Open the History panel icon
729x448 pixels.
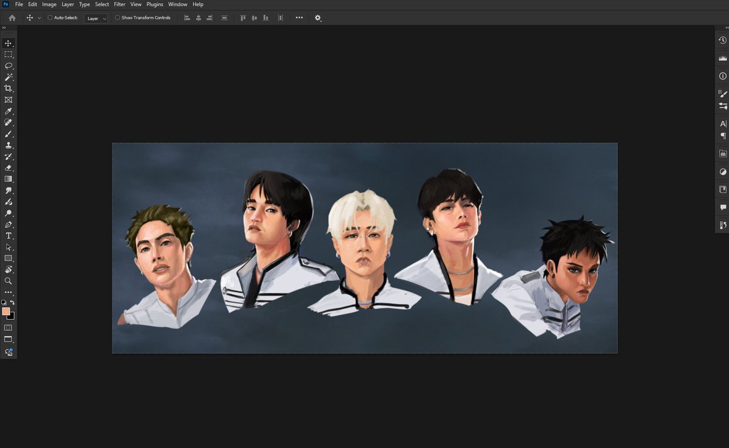723,40
